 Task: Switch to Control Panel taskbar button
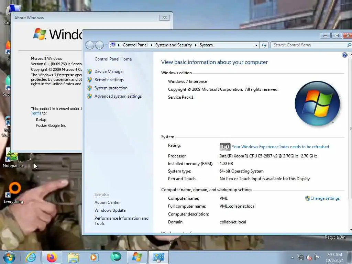coord(158,257)
